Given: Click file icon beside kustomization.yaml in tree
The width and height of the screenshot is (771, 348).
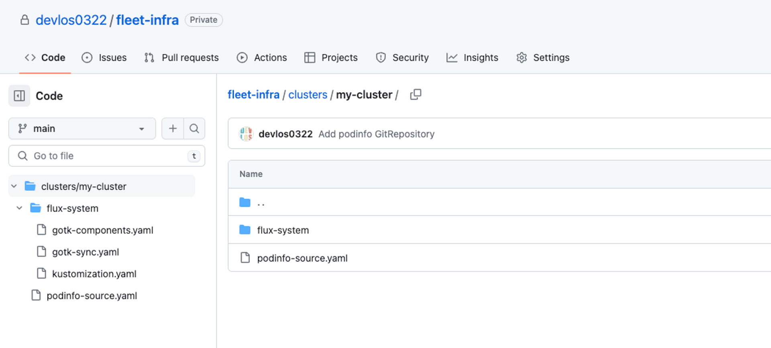Looking at the screenshot, I should click(x=41, y=273).
